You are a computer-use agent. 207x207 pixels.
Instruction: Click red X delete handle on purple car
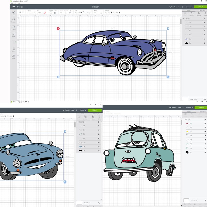[58, 29]
